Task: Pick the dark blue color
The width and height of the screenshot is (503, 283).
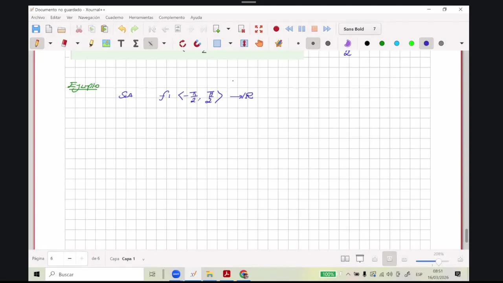Action: point(426,43)
